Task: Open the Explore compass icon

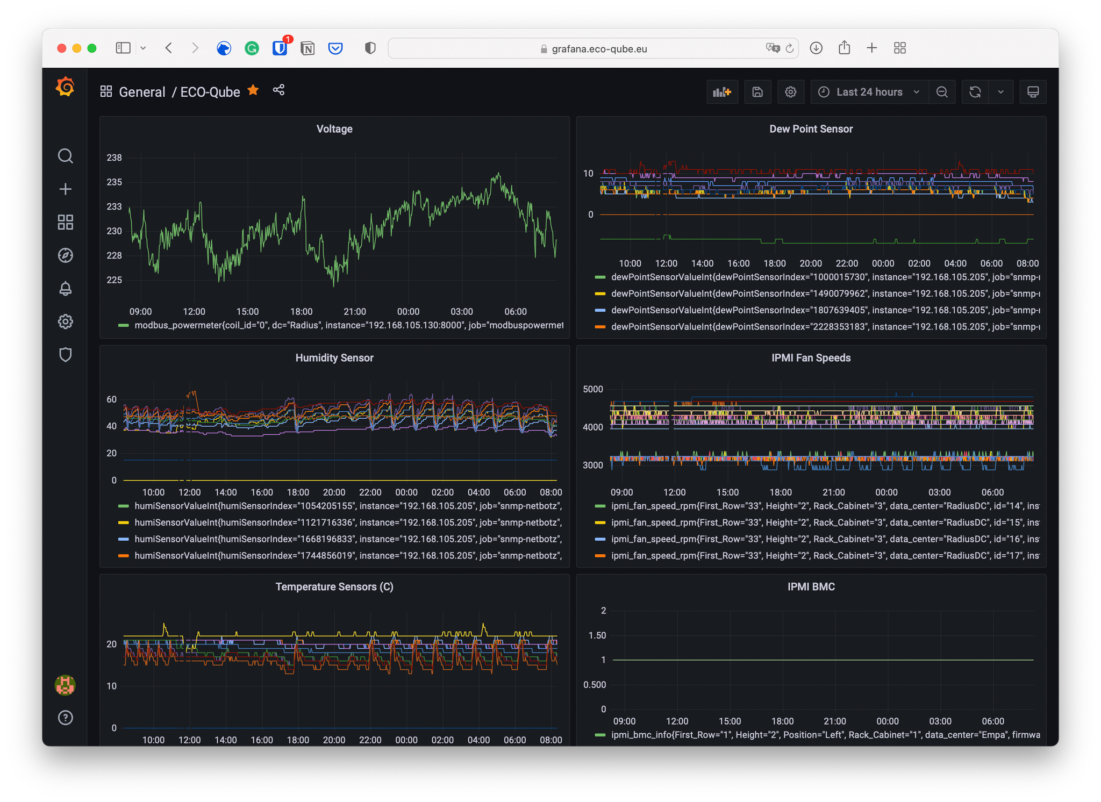Action: [65, 255]
